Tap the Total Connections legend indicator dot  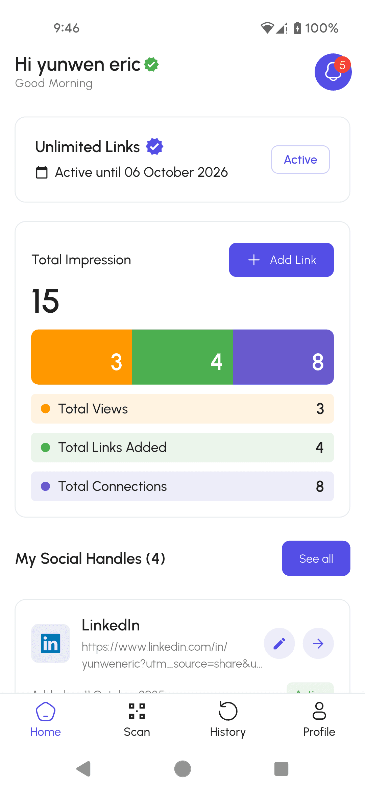click(x=46, y=486)
